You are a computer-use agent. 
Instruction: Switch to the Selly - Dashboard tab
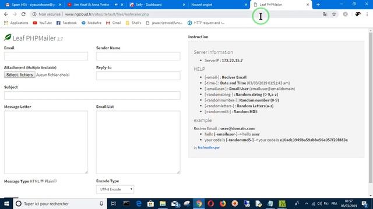tap(149, 5)
